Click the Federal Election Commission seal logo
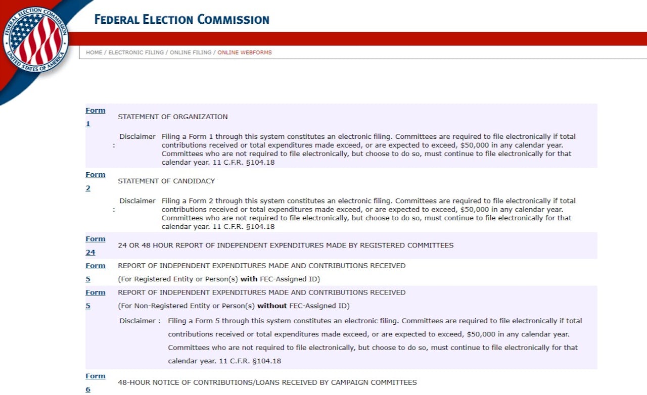This screenshot has height=395, width=647. [35, 39]
